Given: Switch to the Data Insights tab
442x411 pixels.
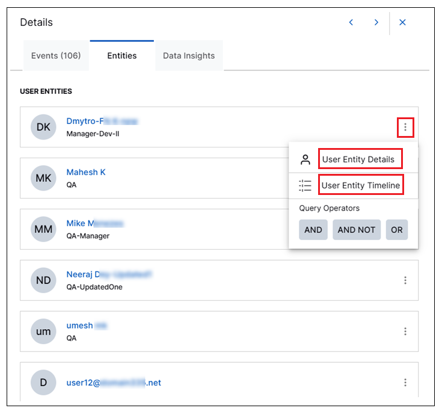Looking at the screenshot, I should (189, 56).
